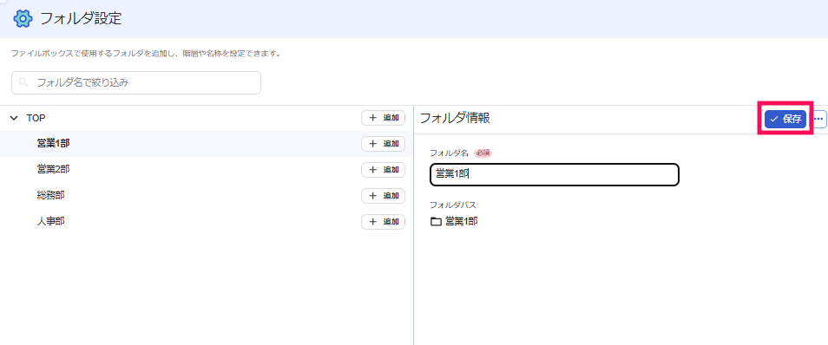
Task: Click the フォルダ設定 page title
Action: [x=81, y=19]
